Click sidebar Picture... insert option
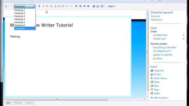 [158, 74]
